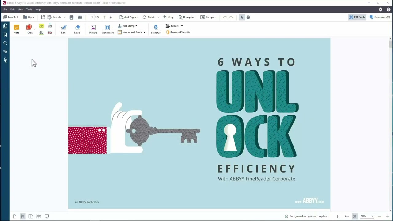Activate the Erase tool

pyautogui.click(x=77, y=29)
